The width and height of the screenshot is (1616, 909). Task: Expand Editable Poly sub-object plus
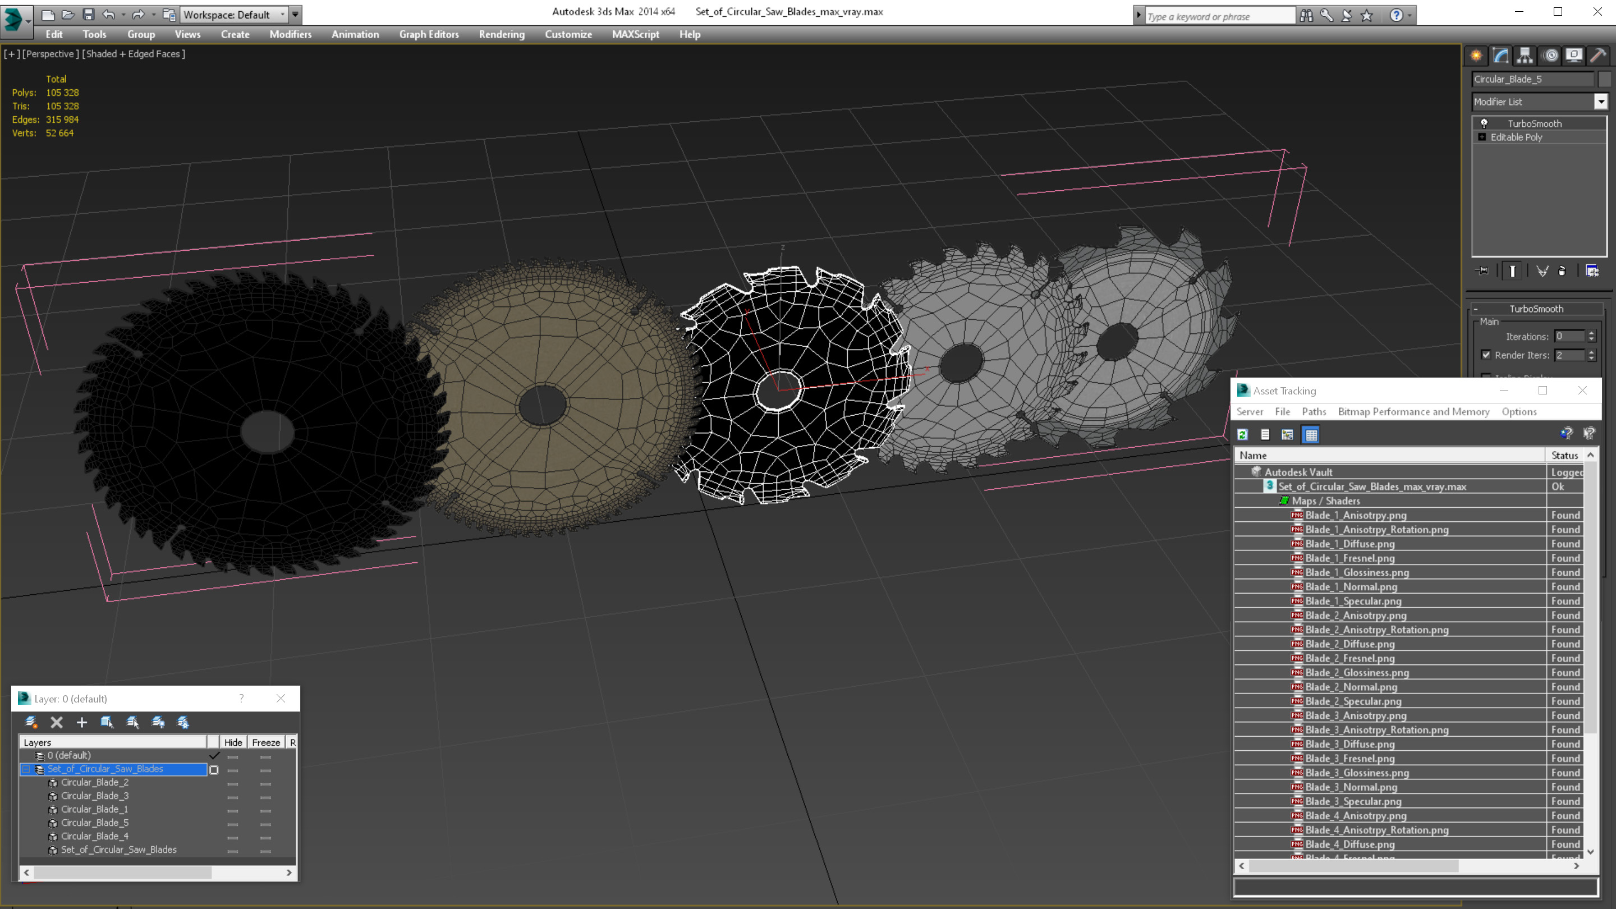tap(1482, 137)
